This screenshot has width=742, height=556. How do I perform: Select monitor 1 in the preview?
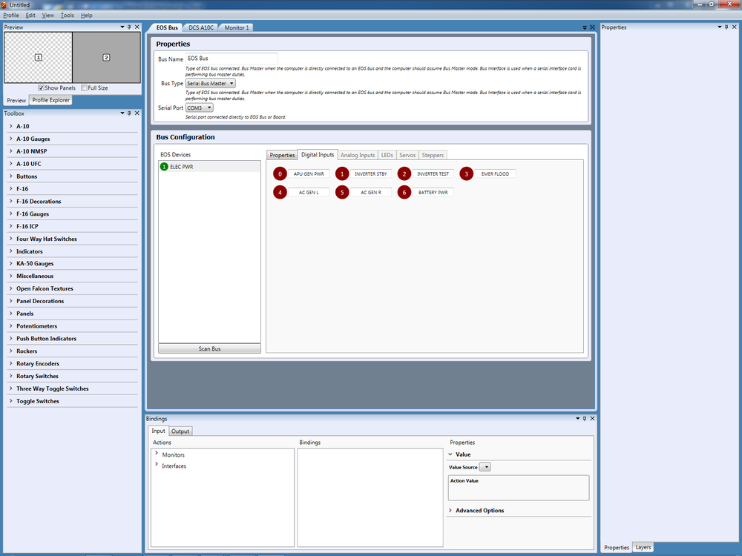click(x=39, y=57)
